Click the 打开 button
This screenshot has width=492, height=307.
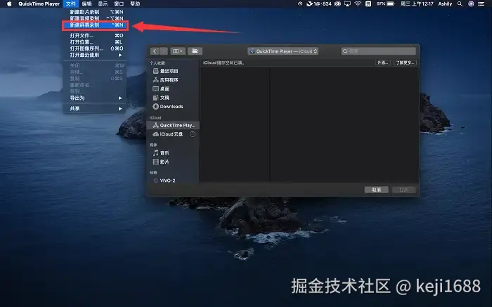(x=404, y=190)
